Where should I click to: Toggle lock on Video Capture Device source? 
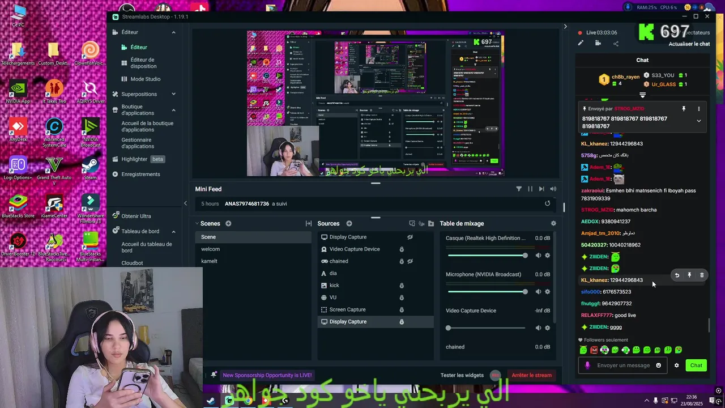[402, 249]
